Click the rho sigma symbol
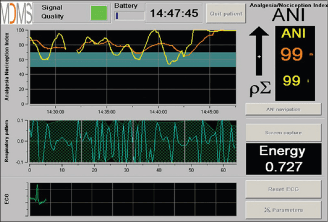Image resolution: width=328 pixels, height=222 pixels. click(x=260, y=89)
